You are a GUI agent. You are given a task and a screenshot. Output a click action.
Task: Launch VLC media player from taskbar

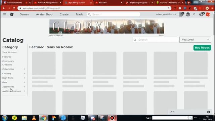[x=34, y=118]
